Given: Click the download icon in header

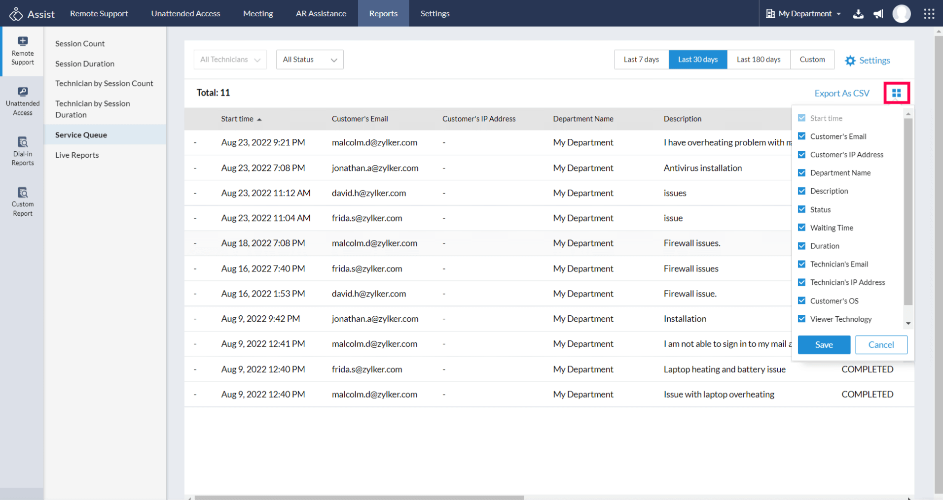Looking at the screenshot, I should [858, 14].
